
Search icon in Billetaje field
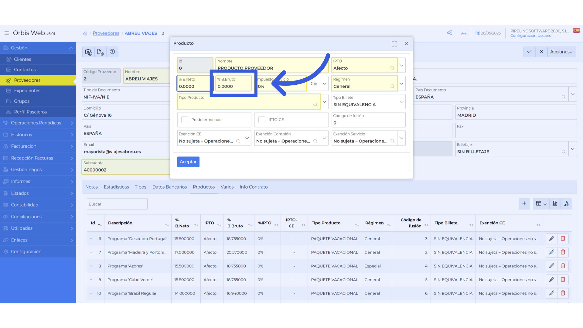(564, 152)
